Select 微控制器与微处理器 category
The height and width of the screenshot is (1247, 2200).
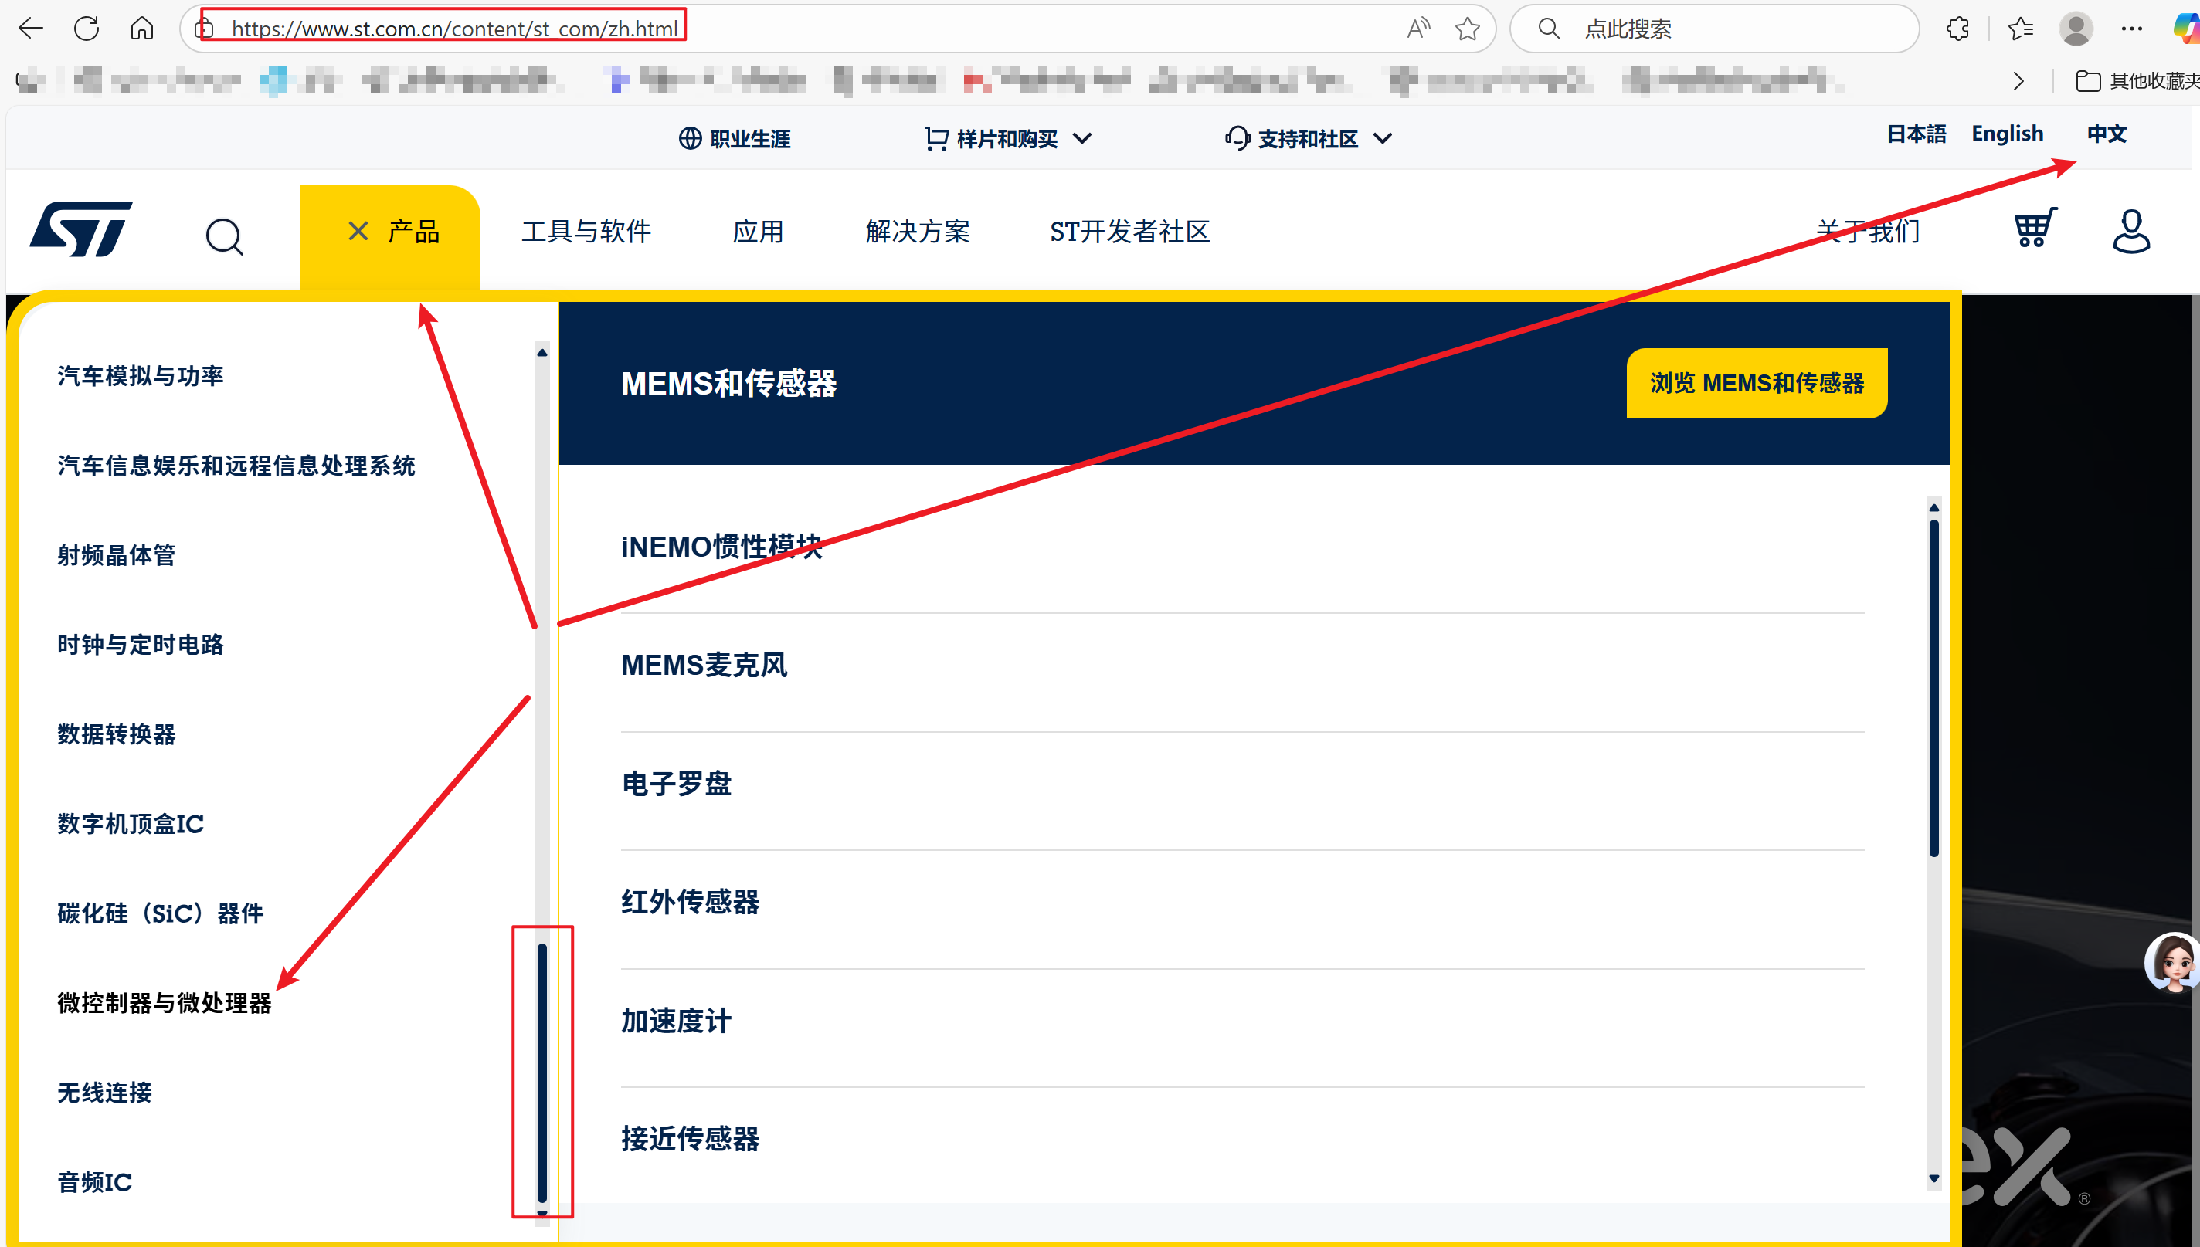[165, 1003]
